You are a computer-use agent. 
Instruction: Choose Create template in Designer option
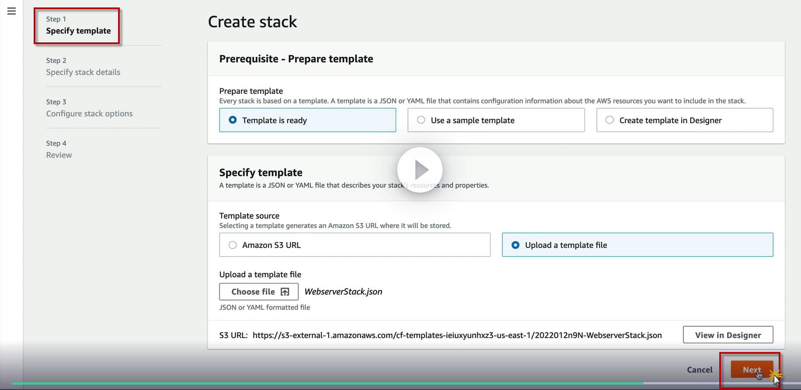609,120
